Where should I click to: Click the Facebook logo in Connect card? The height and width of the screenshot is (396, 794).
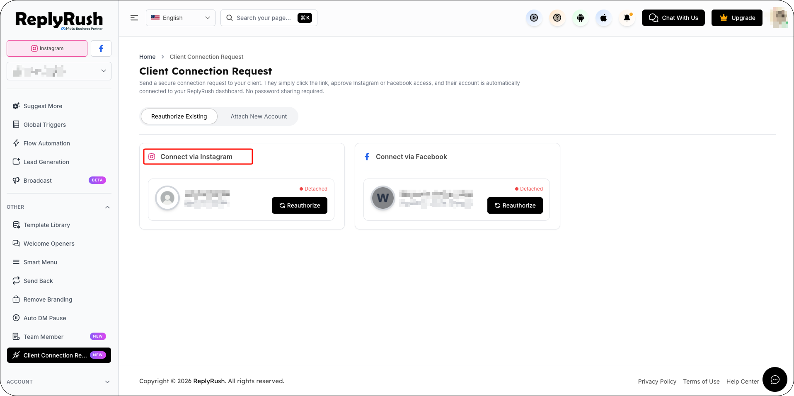367,157
